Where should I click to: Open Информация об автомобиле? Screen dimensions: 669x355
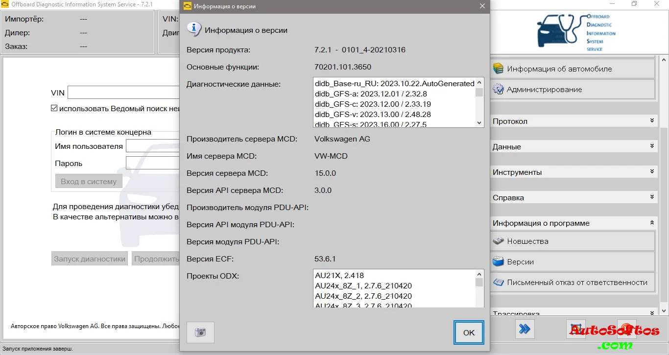click(573, 69)
